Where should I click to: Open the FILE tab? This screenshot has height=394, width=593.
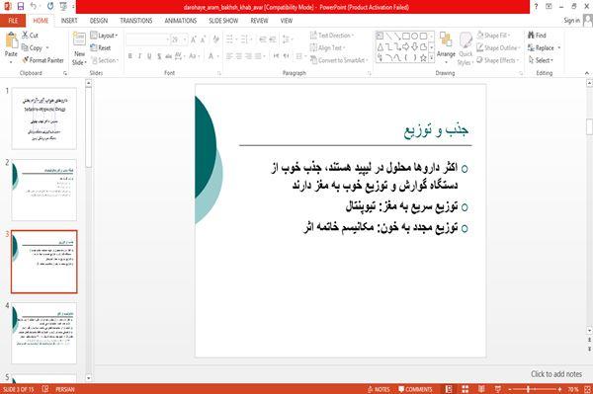[x=13, y=21]
